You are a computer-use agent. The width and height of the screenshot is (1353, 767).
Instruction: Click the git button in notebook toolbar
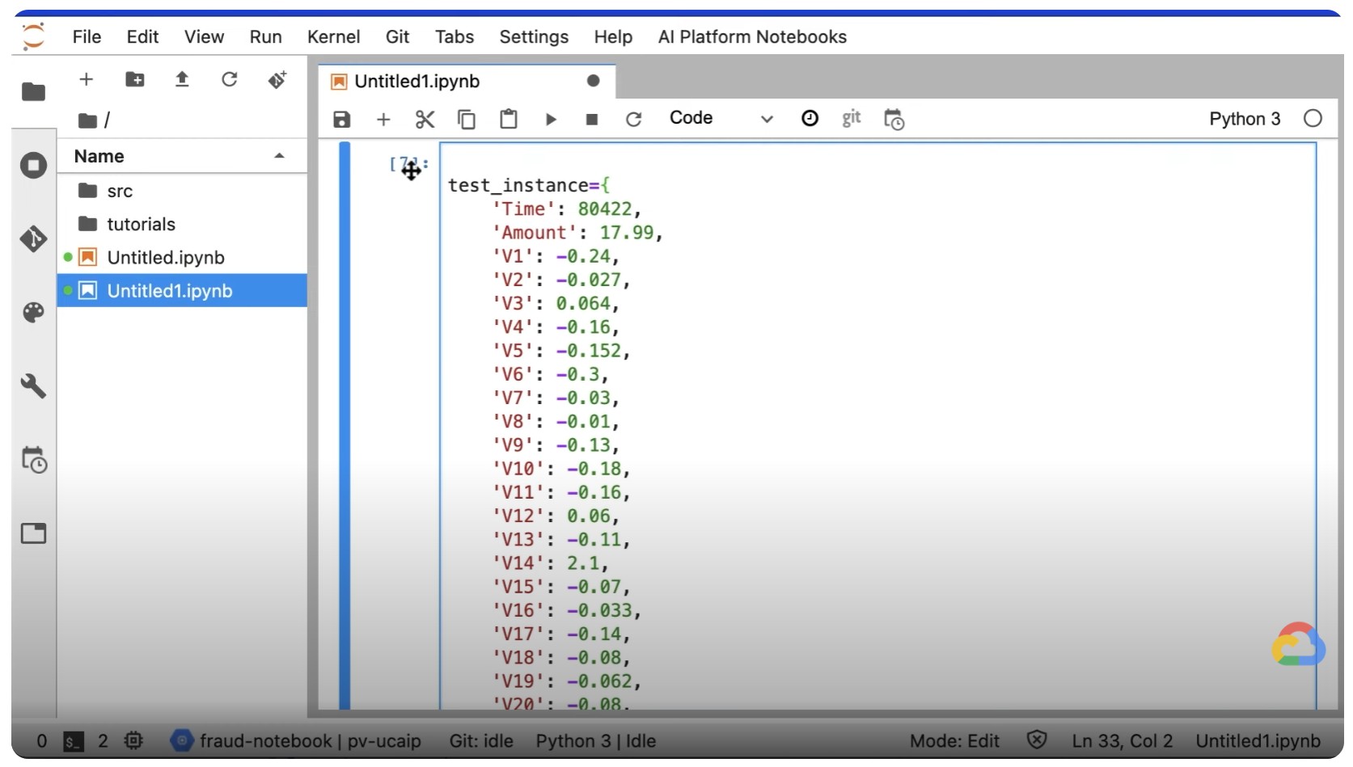click(851, 119)
